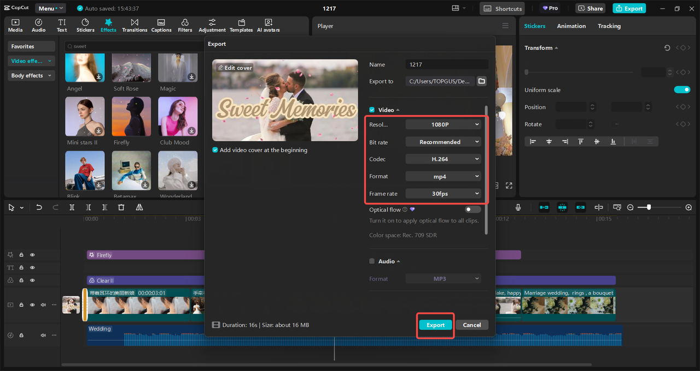Click the timeline zoom slider handle
700x371 pixels.
point(649,207)
